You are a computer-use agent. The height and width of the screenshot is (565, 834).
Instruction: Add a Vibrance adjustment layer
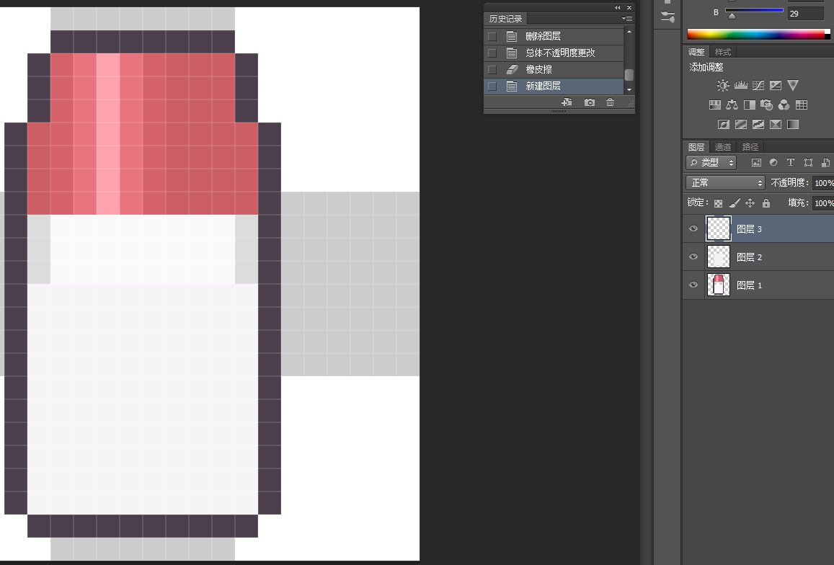click(793, 85)
